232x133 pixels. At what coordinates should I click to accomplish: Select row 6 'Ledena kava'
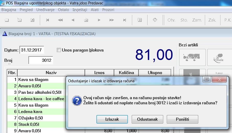tap(36, 111)
